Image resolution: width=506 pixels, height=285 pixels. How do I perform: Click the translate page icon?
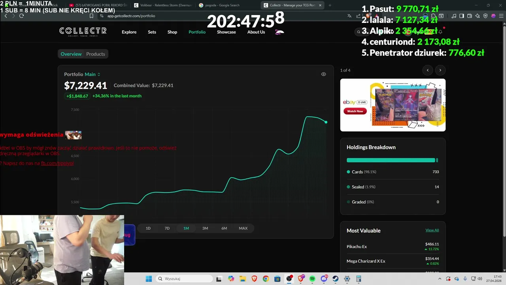tap(349, 16)
